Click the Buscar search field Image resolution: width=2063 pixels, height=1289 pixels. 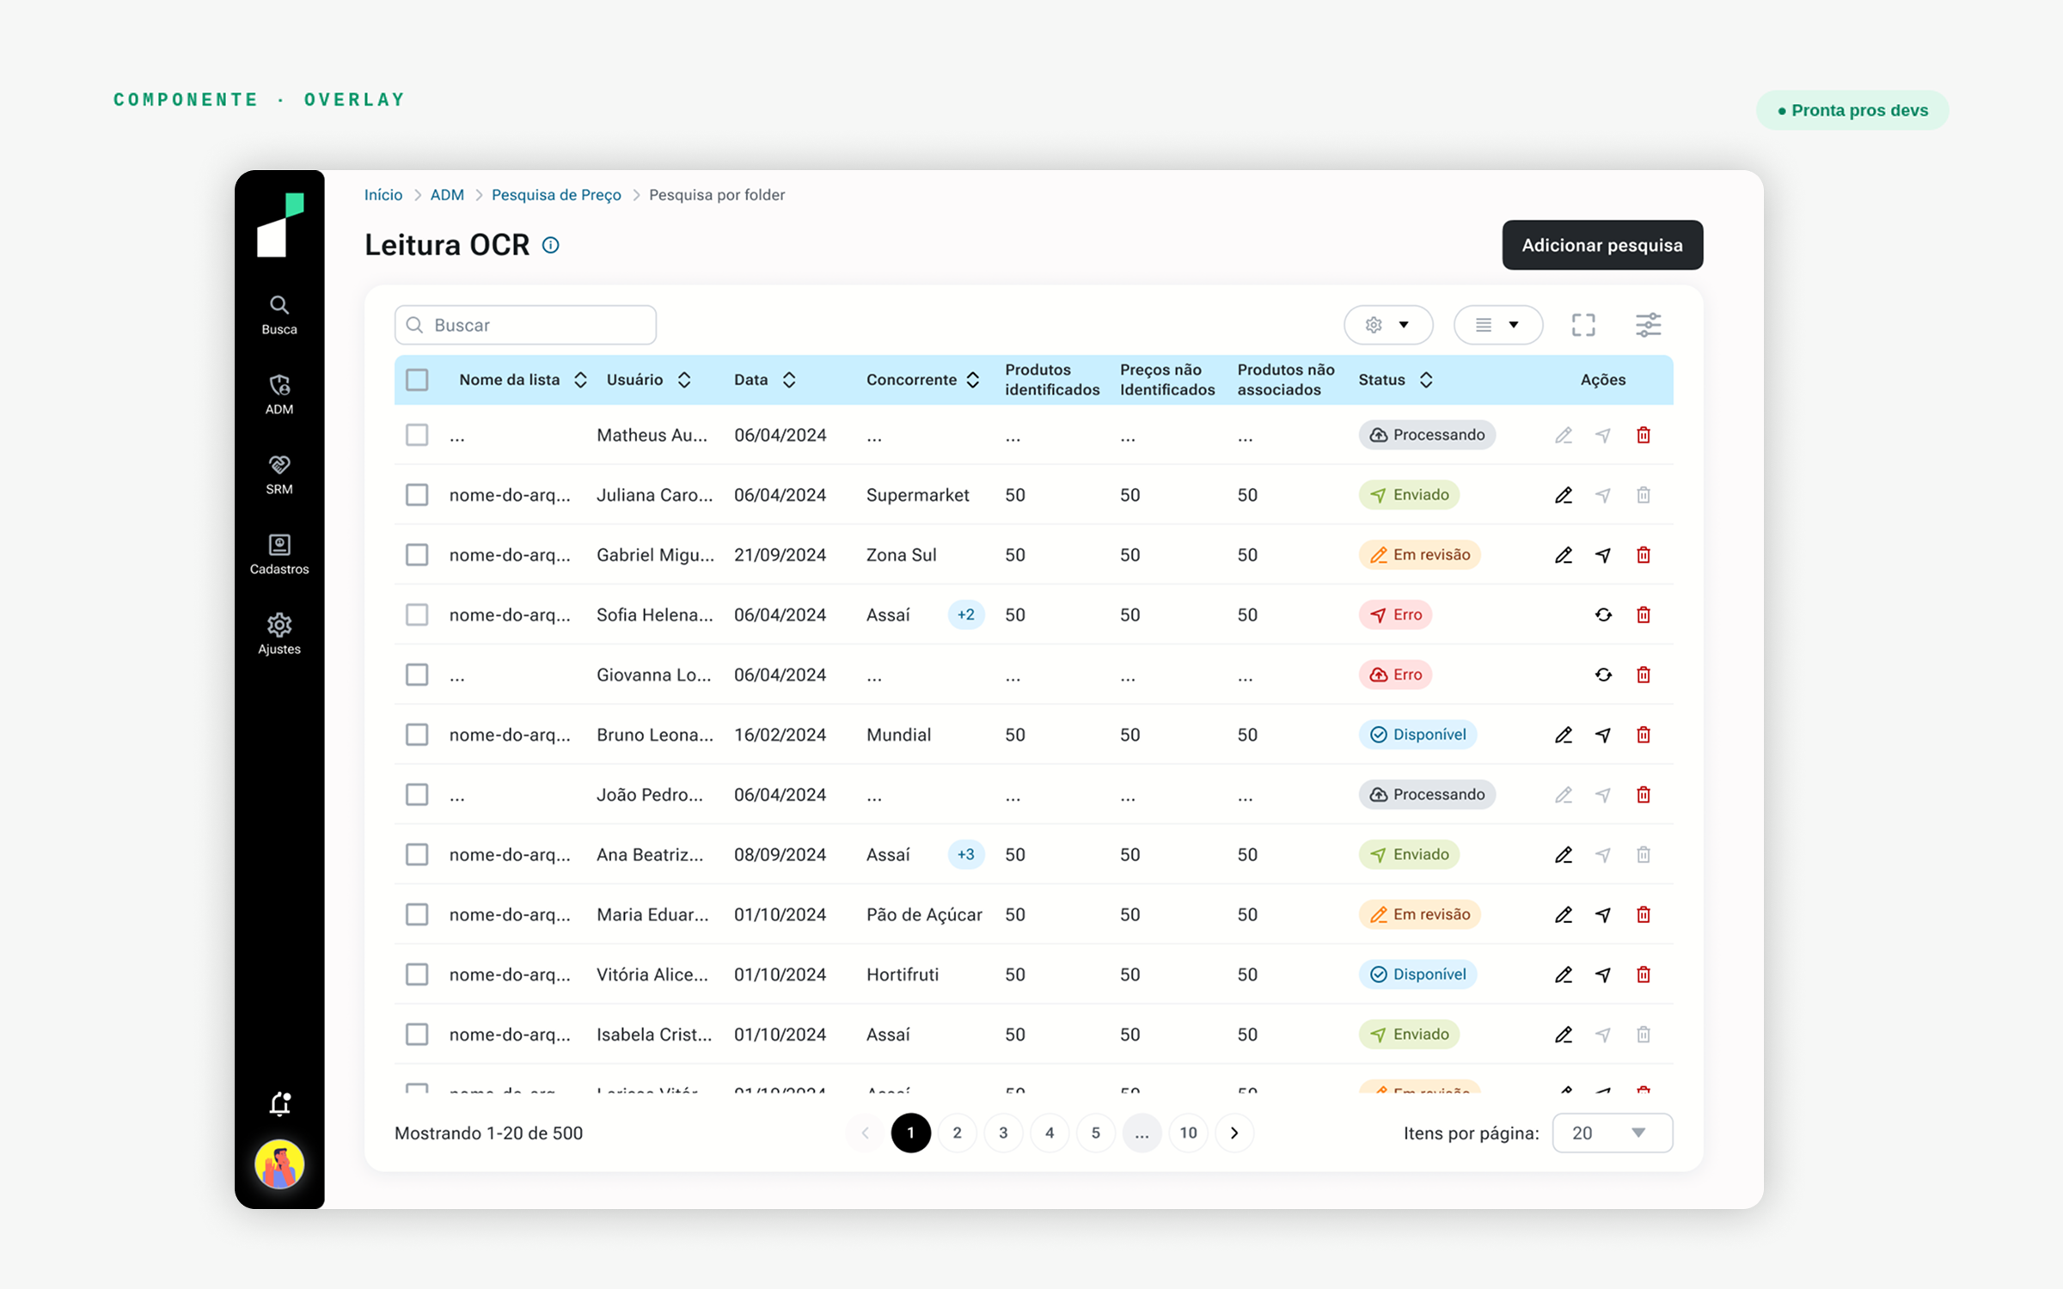click(525, 325)
